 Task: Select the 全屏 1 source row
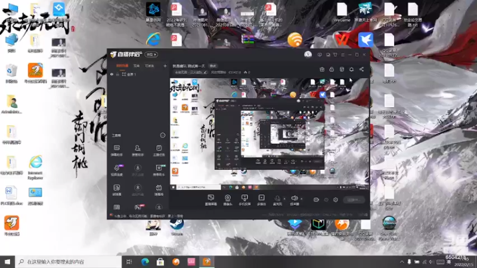point(138,74)
